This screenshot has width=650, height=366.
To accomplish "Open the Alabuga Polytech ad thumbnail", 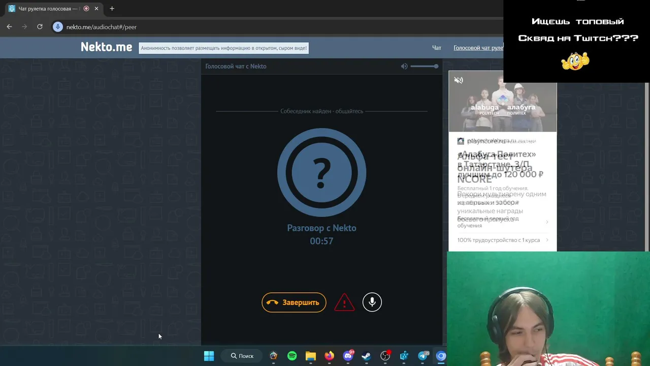I will pos(503,102).
